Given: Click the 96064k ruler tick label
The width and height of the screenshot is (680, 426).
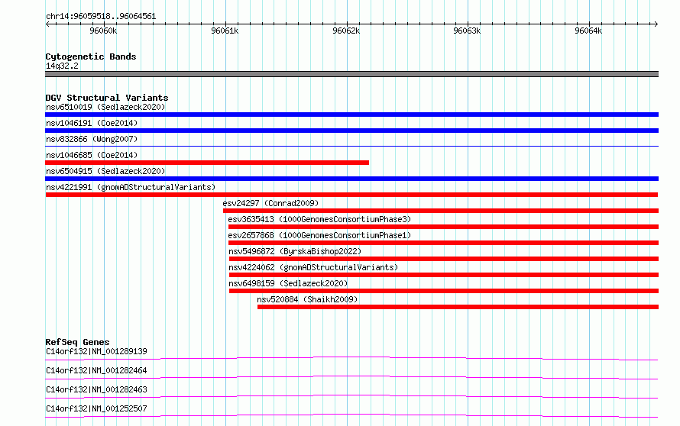Looking at the screenshot, I should point(588,31).
